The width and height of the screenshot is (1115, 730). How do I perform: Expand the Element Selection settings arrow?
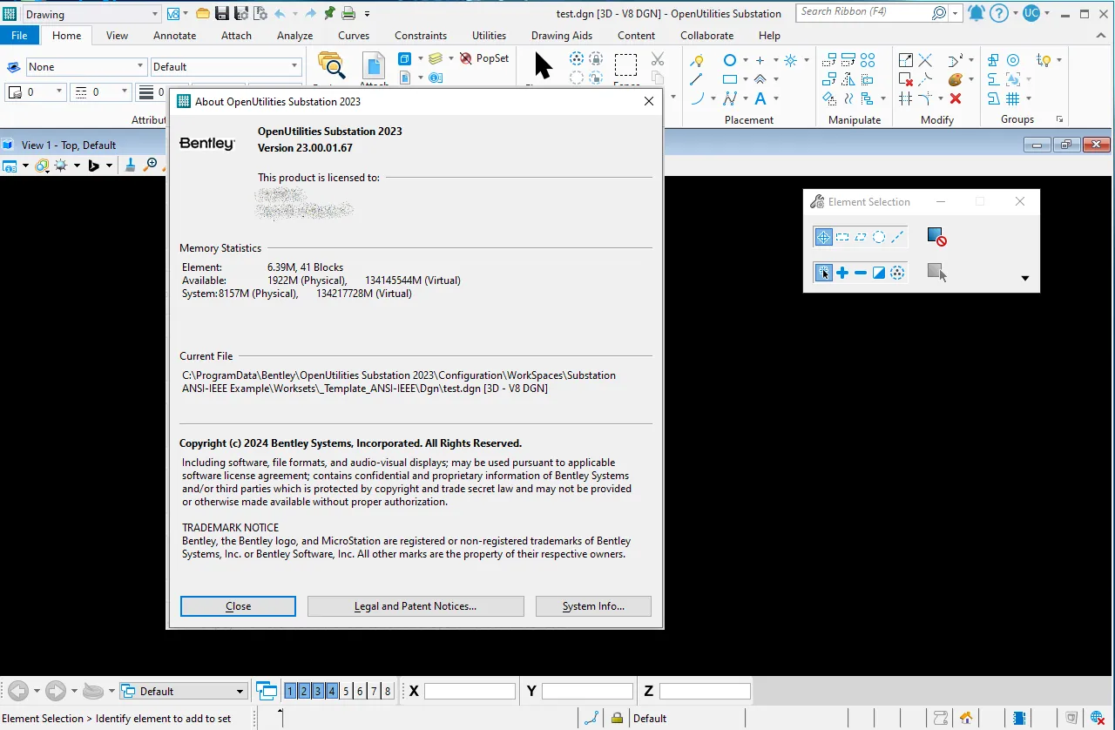(1024, 279)
